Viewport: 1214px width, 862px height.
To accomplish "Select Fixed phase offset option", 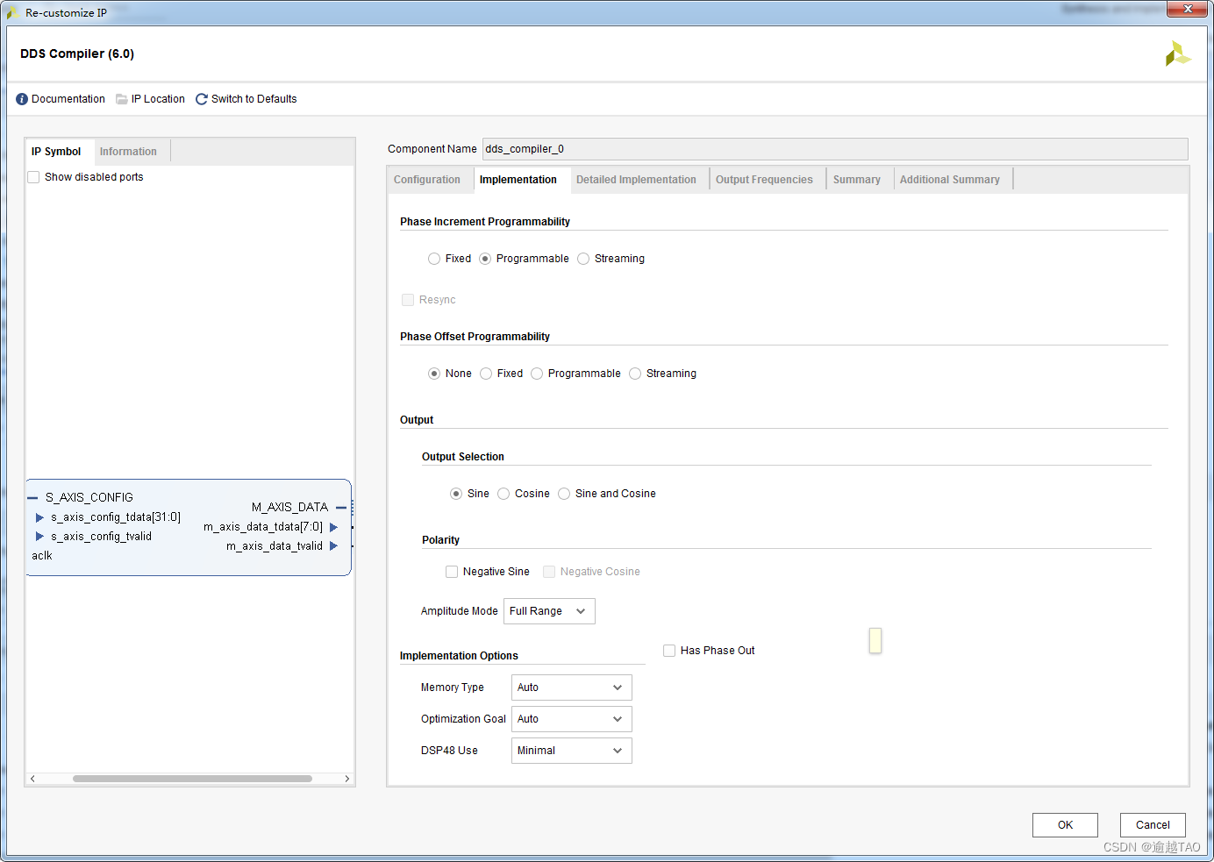I will pos(486,374).
